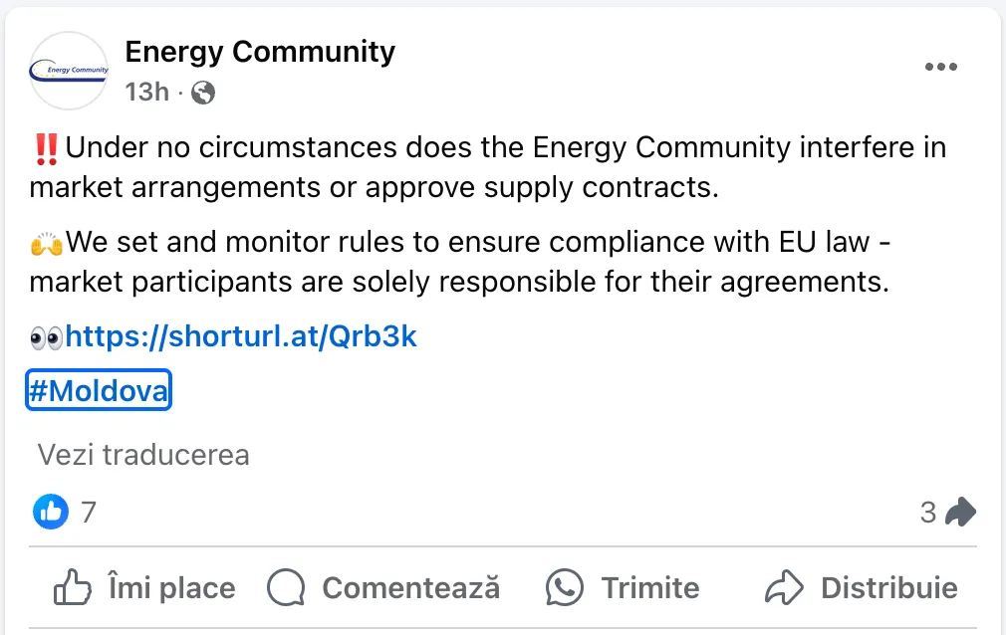Click the share arrow icon beside 3
Viewport: 1006px width, 635px height.
point(960,512)
